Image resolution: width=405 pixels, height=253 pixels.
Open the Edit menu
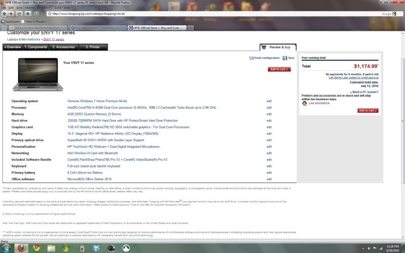click(11, 8)
